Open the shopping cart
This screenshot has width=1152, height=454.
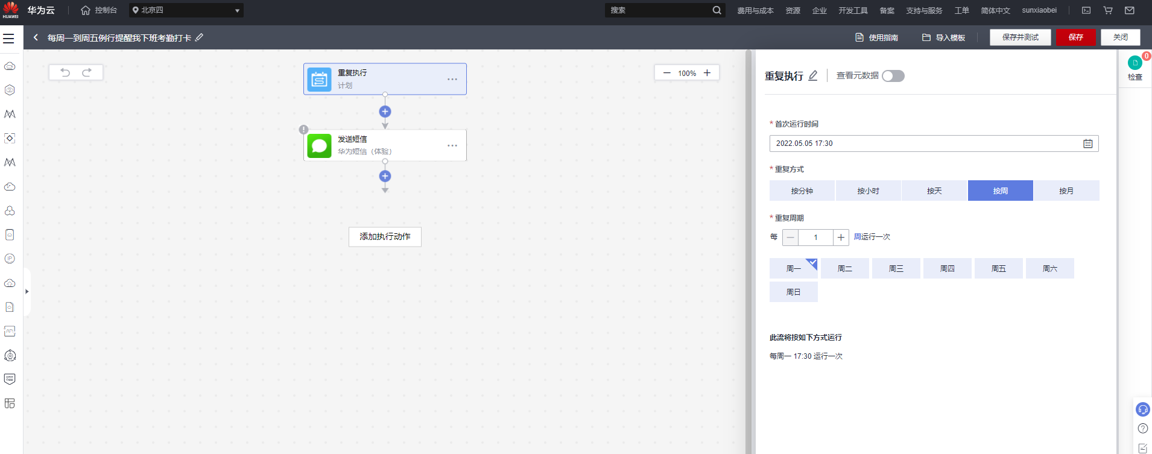click(x=1108, y=10)
